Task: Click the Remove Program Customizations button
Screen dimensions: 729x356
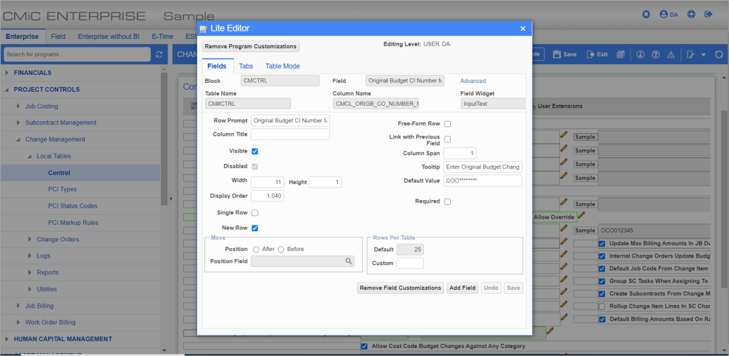Action: [x=251, y=46]
